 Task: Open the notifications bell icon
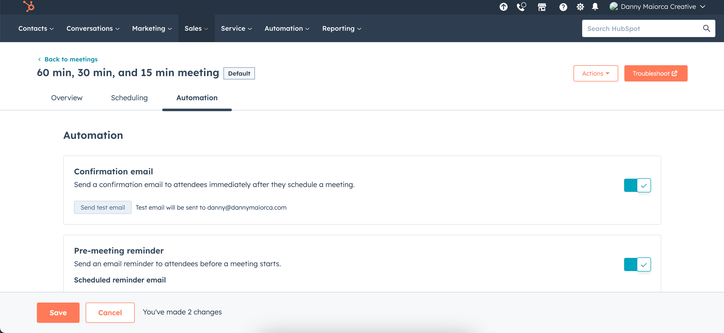pyautogui.click(x=595, y=7)
